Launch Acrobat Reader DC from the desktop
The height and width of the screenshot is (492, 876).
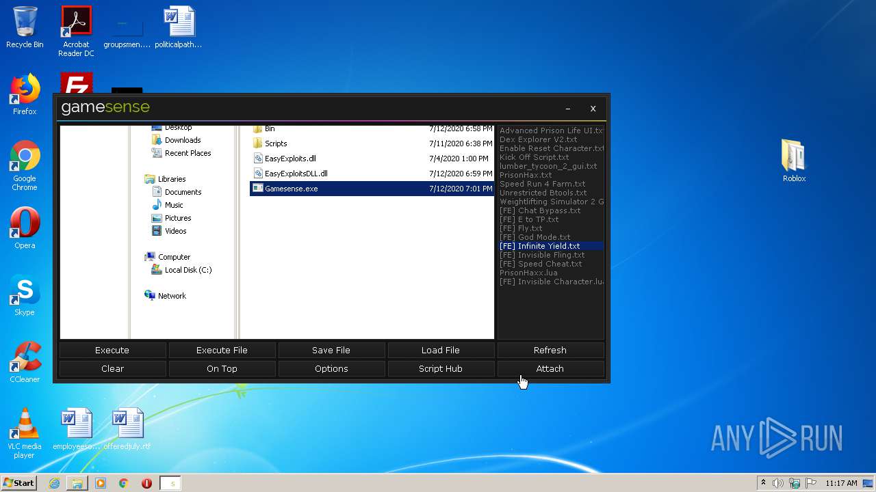[76, 31]
